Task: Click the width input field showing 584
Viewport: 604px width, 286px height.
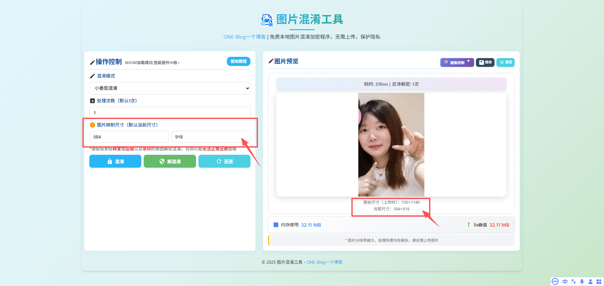Action: (x=129, y=137)
